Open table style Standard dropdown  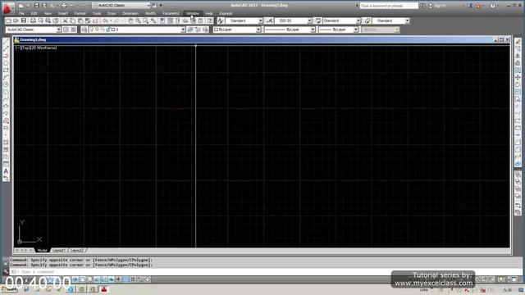coord(358,20)
